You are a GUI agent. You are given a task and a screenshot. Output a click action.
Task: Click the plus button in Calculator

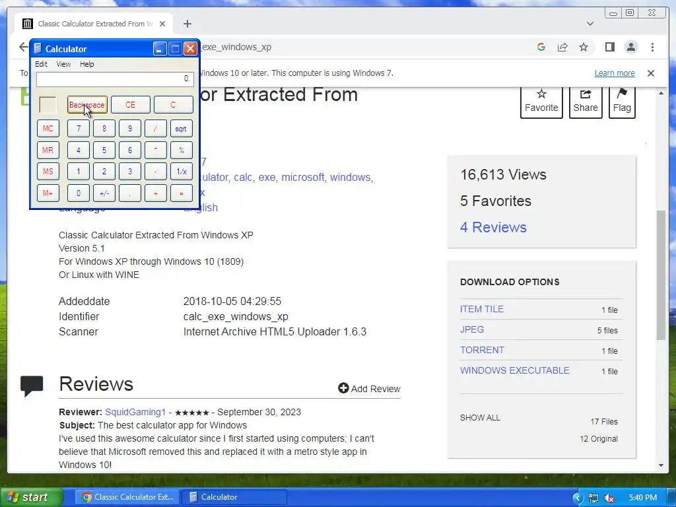(x=156, y=193)
